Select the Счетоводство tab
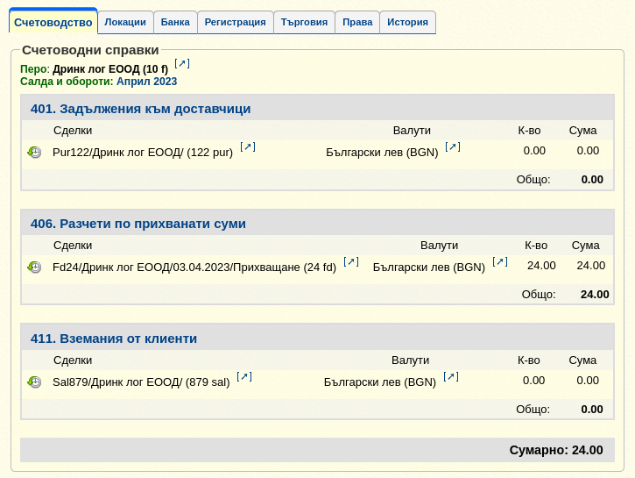This screenshot has height=478, width=635. [x=53, y=22]
